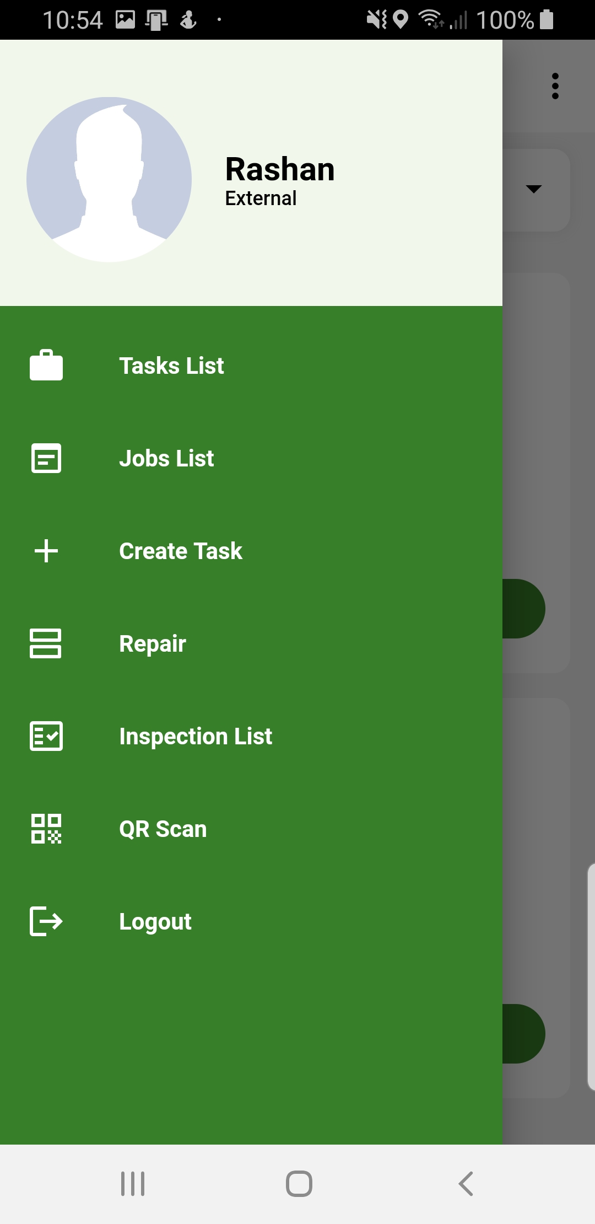
Task: Tap the Jobs List document icon
Action: 46,458
